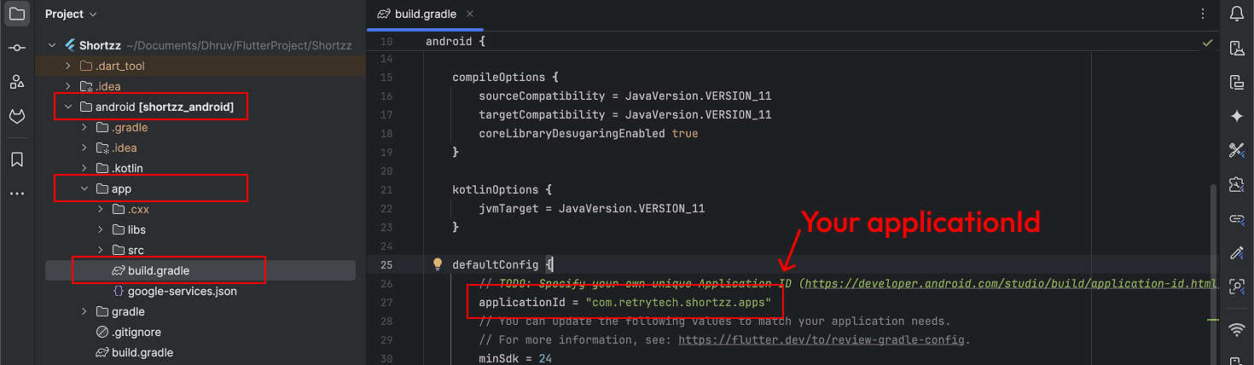The height and width of the screenshot is (365, 1254).
Task: Close the build.gradle tab
Action: 470,14
